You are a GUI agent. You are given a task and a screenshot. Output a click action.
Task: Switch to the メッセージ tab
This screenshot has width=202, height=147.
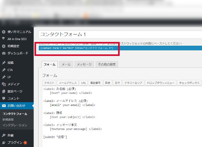coord(84,64)
